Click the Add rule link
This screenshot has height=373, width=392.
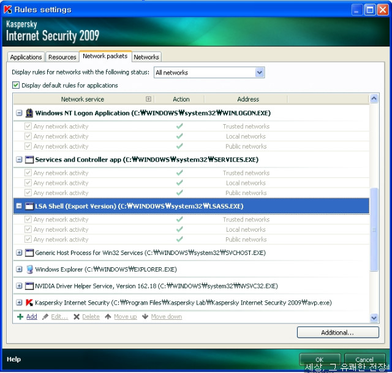pos(32,317)
